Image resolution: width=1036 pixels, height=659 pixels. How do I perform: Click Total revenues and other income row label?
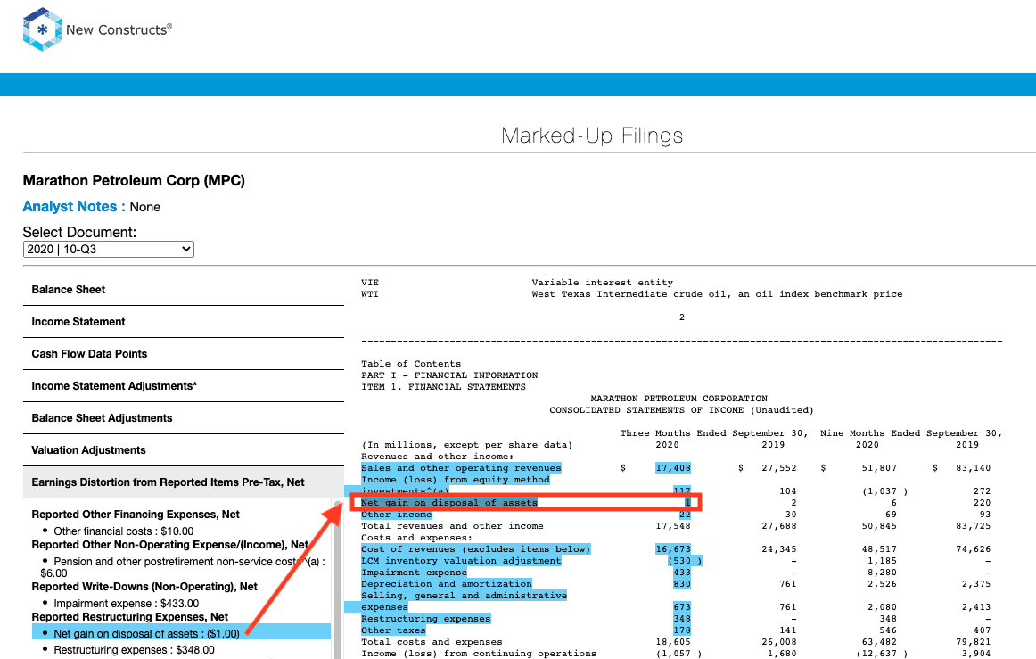453,526
